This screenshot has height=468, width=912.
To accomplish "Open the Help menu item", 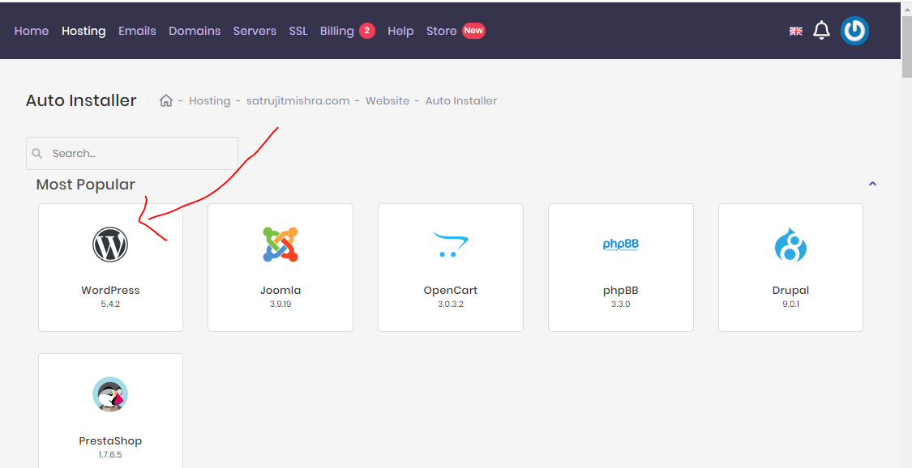I will [400, 31].
